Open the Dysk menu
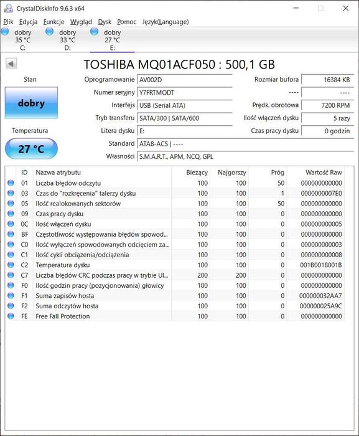This screenshot has width=359, height=436. tap(105, 22)
